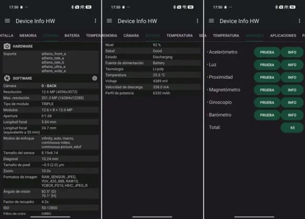Open INFO for Luz sensor
This screenshot has height=219, width=305.
pos(292,65)
